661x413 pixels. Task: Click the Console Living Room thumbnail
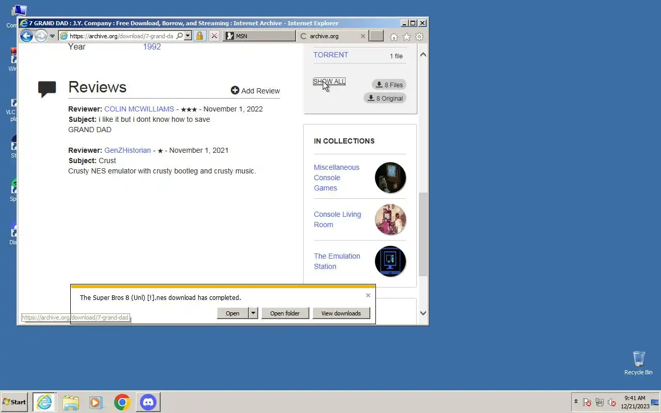click(x=390, y=219)
